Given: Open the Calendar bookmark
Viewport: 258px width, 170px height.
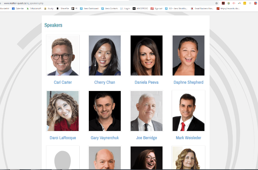Looking at the screenshot, I should (x=18, y=8).
